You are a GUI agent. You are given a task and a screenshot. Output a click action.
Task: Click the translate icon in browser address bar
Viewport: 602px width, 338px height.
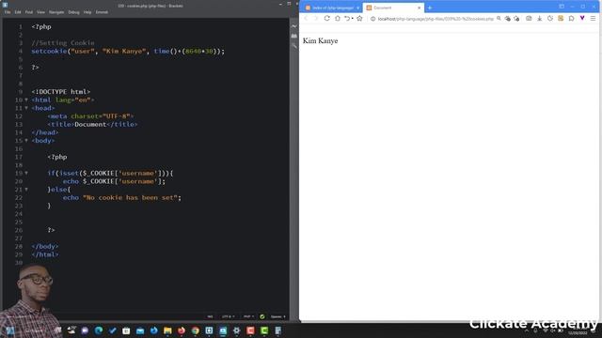508,19
